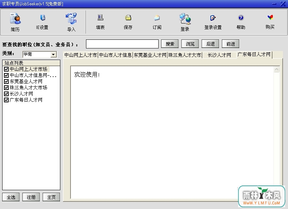Switch to 东莞基业人才网 tab
The width and height of the screenshot is (288, 209).
point(150,55)
